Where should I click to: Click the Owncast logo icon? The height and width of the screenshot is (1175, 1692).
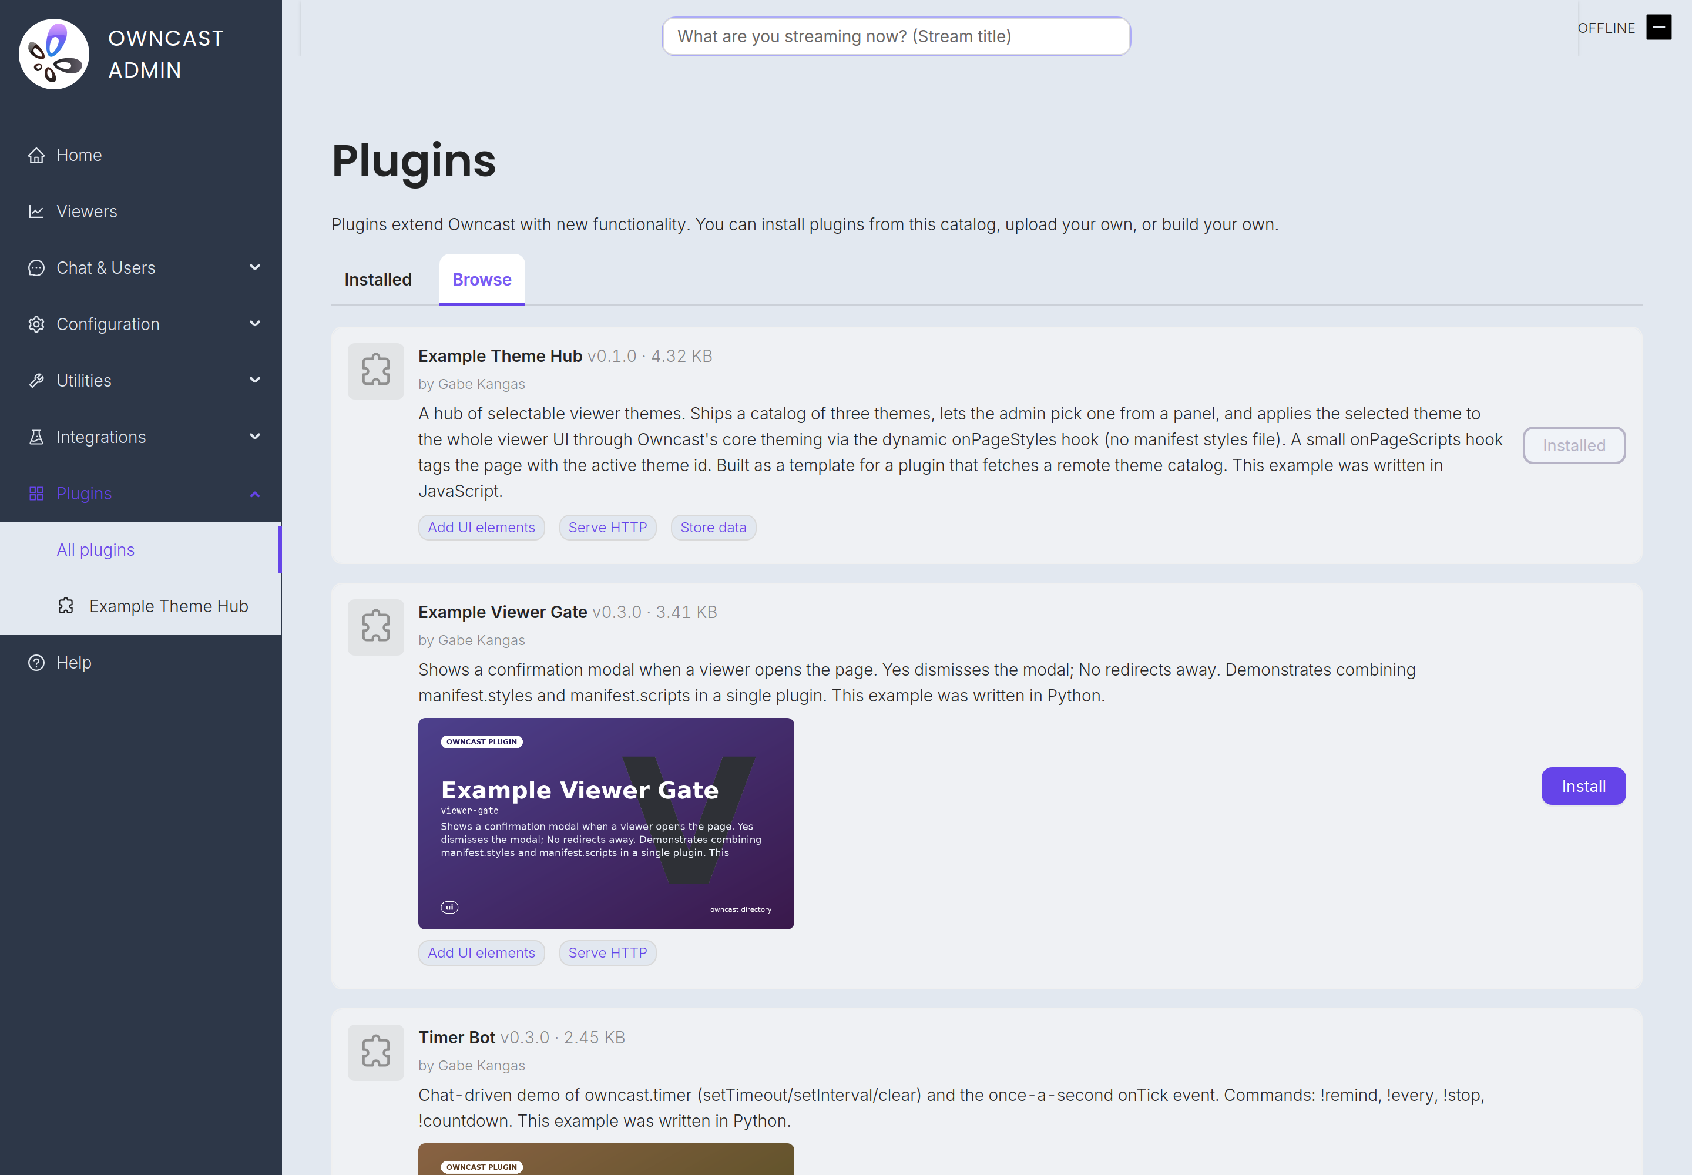tap(53, 53)
